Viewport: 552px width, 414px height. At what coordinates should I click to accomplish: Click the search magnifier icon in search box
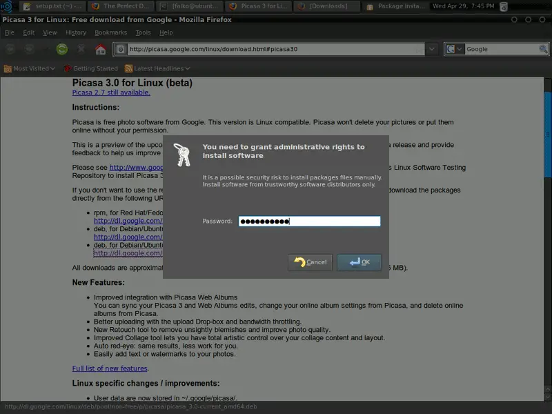(543, 49)
